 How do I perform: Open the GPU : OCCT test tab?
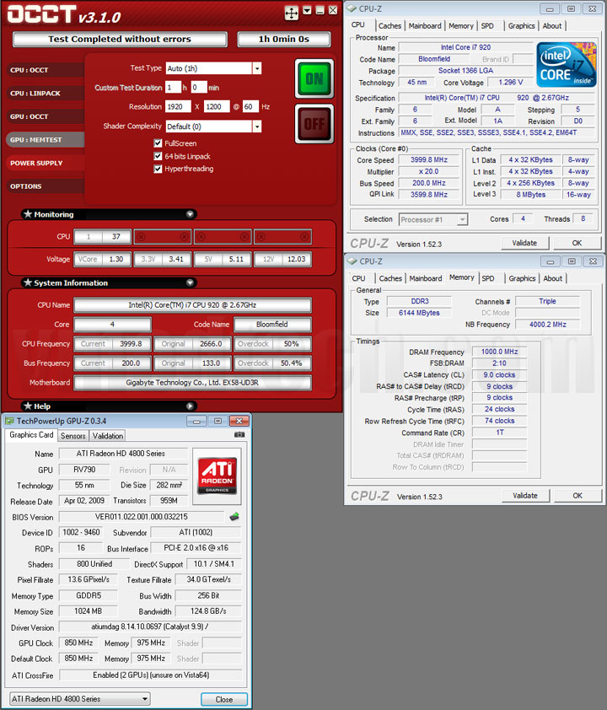(45, 116)
